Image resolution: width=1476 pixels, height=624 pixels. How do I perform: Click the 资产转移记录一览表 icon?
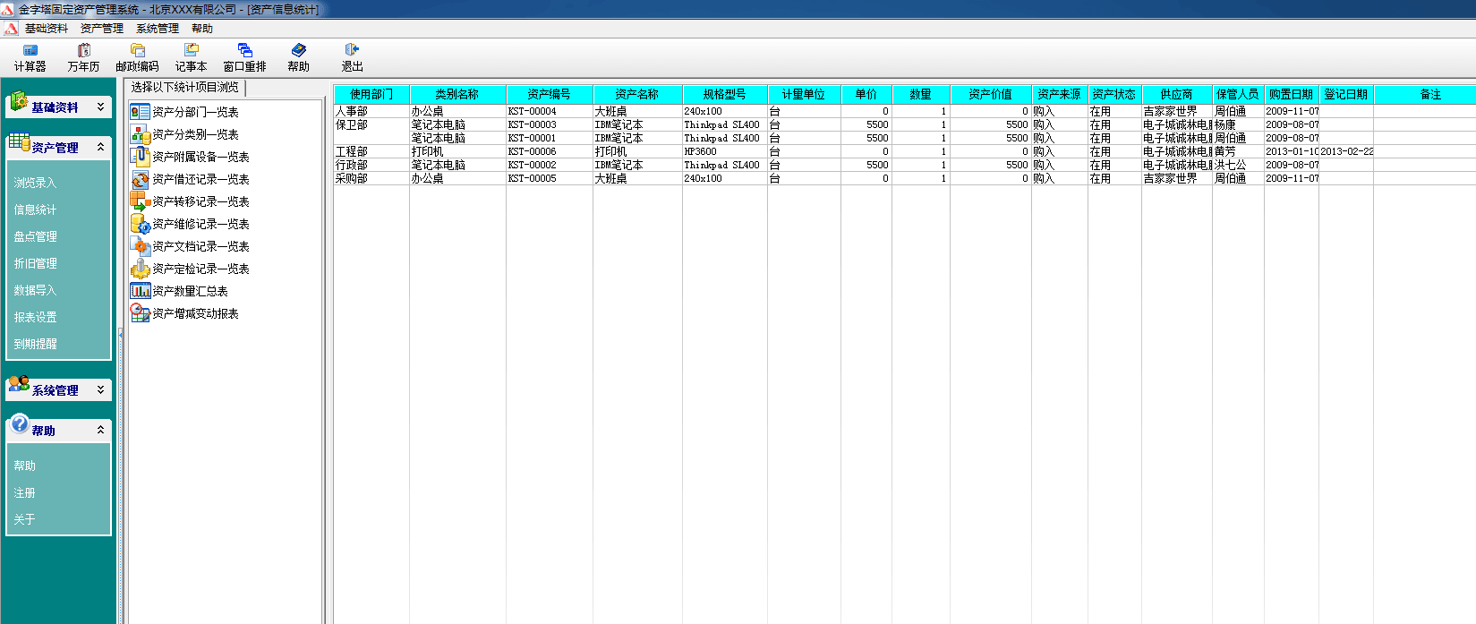point(140,201)
